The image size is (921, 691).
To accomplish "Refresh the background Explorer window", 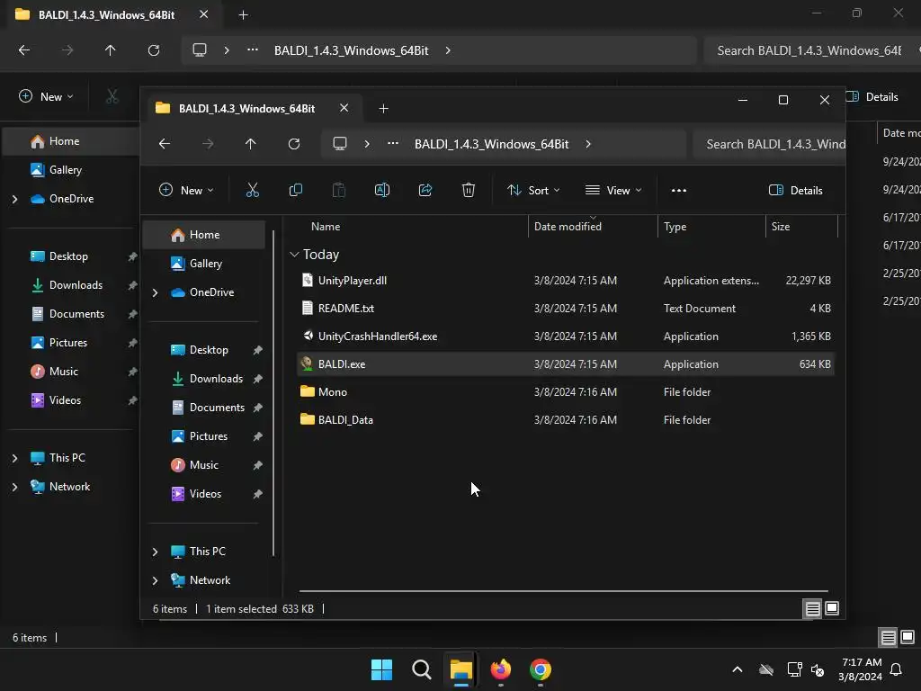I will (x=154, y=50).
